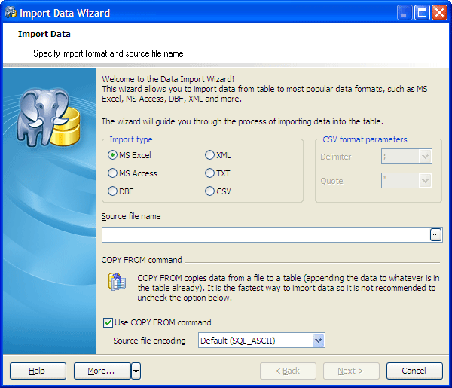This screenshot has width=452, height=388.
Task: Go Back to previous step
Action: pyautogui.click(x=288, y=371)
